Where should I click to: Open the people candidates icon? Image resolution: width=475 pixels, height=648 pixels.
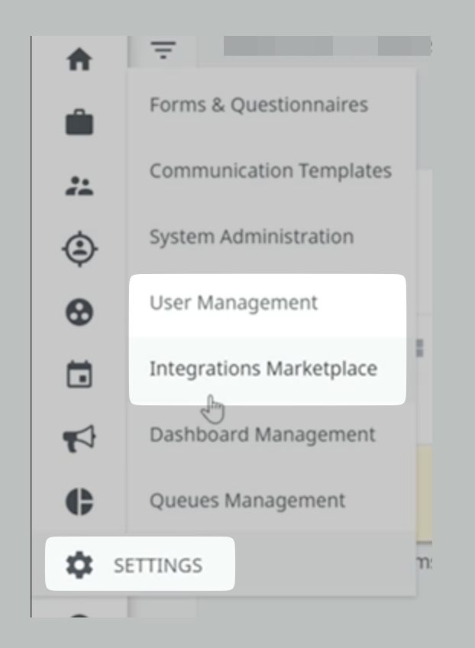[x=79, y=185]
